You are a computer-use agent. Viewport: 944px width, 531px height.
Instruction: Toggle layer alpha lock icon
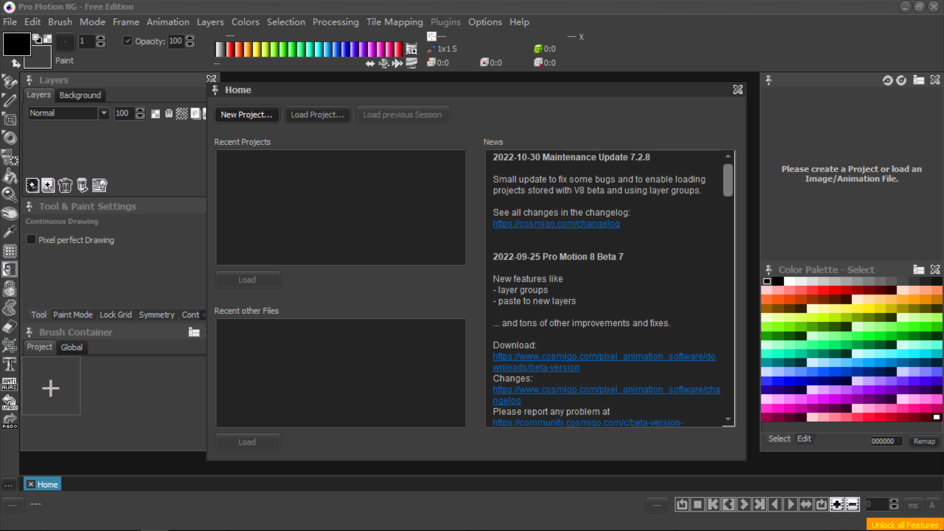click(169, 114)
